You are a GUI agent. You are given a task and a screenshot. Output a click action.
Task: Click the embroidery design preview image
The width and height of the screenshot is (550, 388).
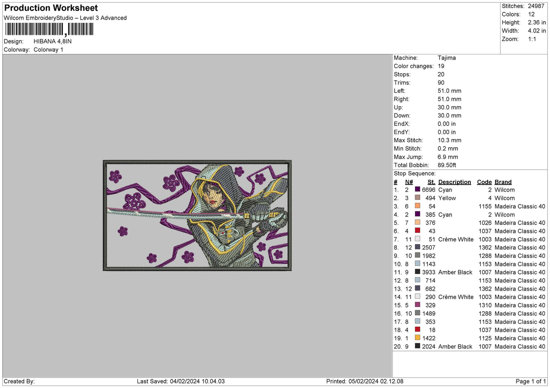tap(197, 216)
